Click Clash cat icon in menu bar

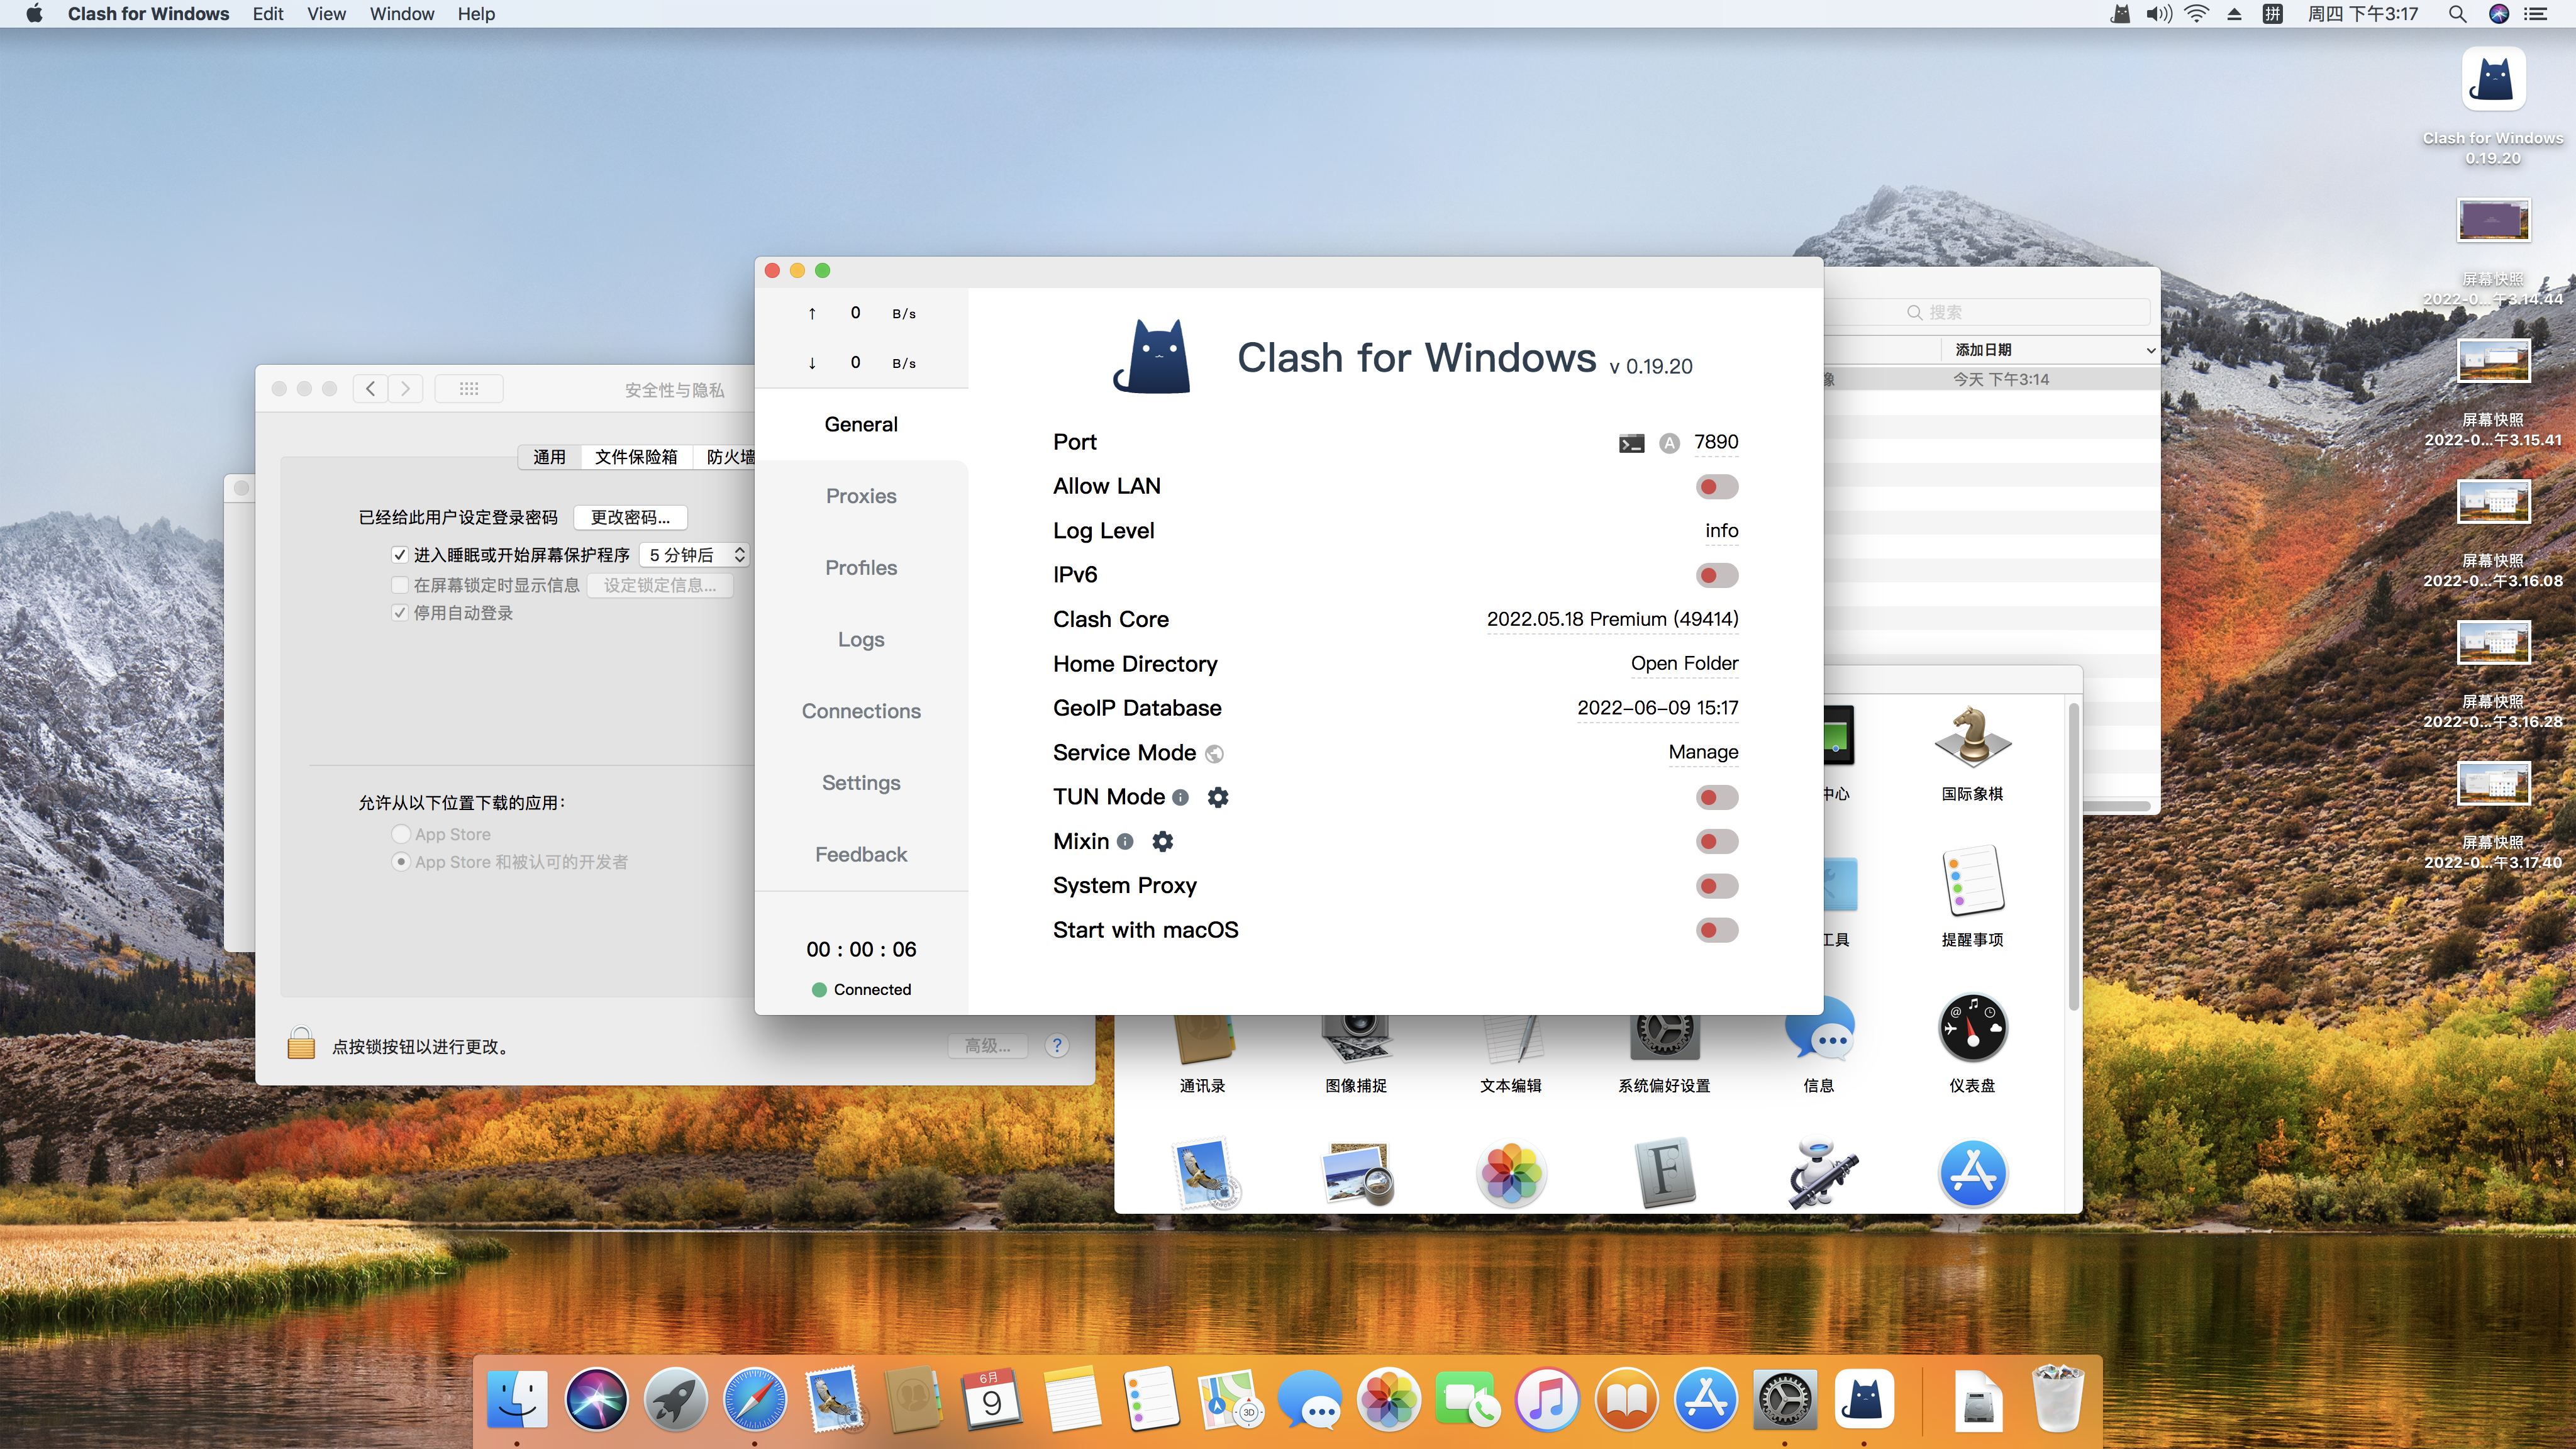click(x=2120, y=14)
